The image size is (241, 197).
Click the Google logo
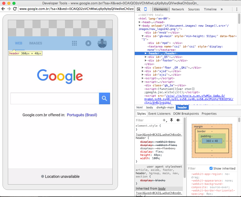[60, 76]
